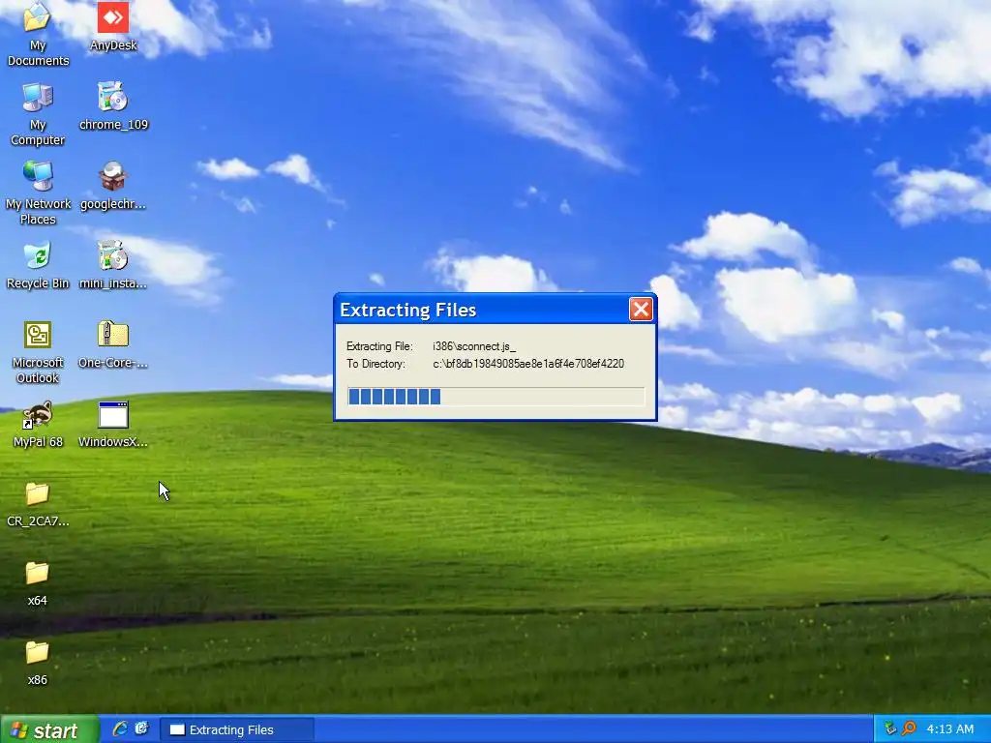Select the AnyDesk desktop shortcut
The image size is (991, 743).
click(x=113, y=26)
